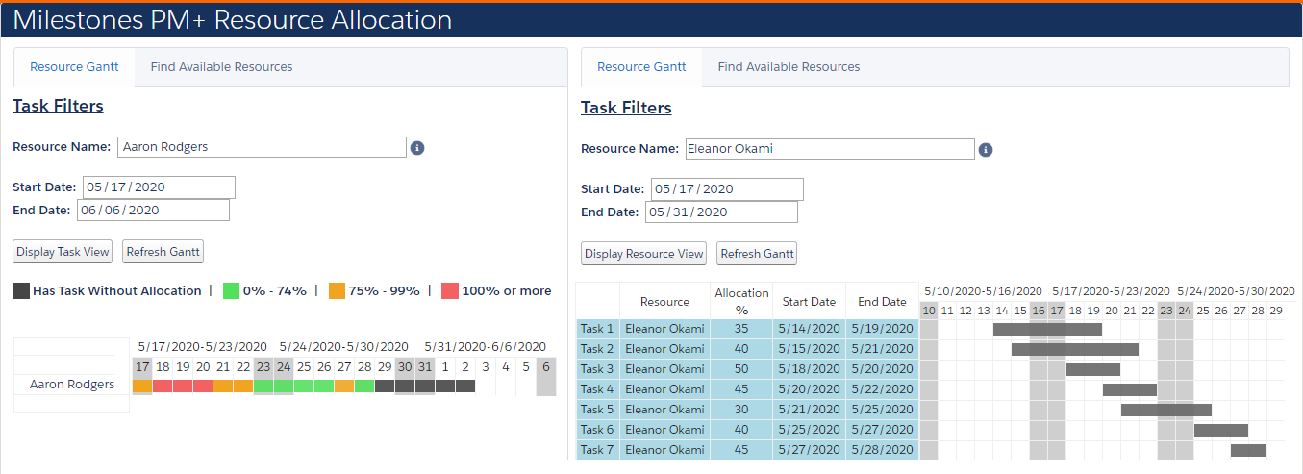Select Aaron Rodgers row label in Gantt
Screen dimensions: 1303x474
(x=72, y=385)
